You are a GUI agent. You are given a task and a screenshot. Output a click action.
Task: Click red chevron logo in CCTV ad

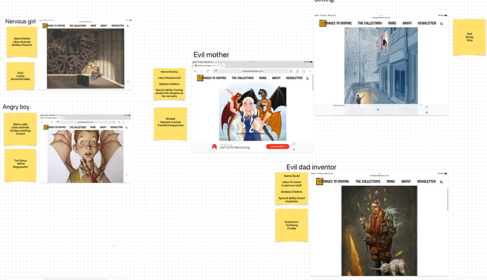point(214,147)
